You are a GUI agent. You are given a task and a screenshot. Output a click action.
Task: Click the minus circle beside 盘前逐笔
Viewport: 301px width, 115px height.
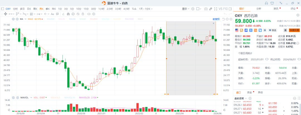pyautogui.click(x=295, y=98)
